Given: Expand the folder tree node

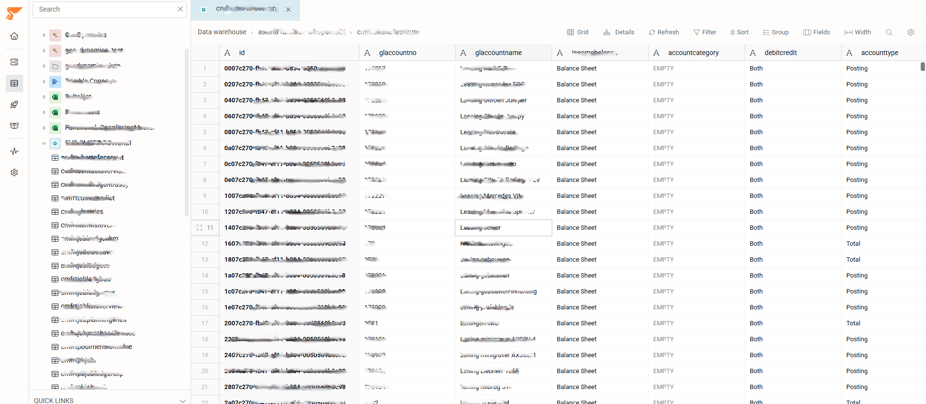Looking at the screenshot, I should coord(44,66).
